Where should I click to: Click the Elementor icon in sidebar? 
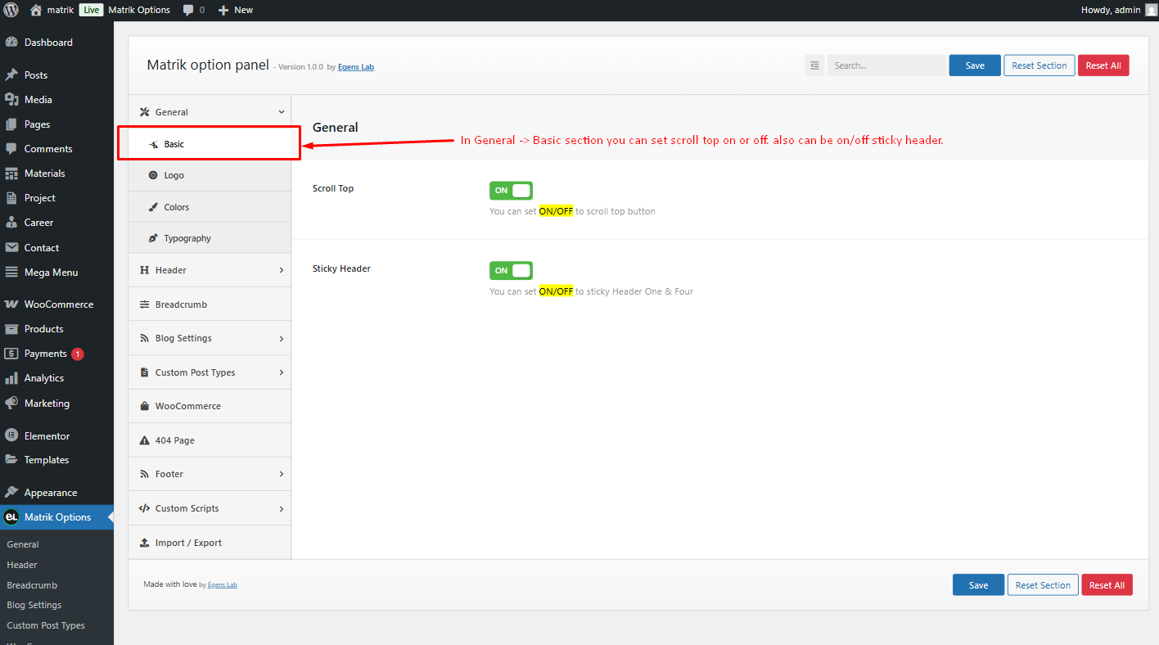(x=11, y=435)
